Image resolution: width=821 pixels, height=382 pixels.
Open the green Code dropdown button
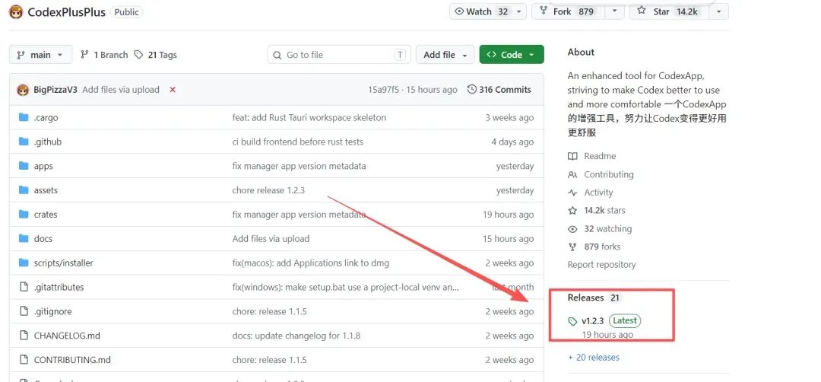[512, 55]
